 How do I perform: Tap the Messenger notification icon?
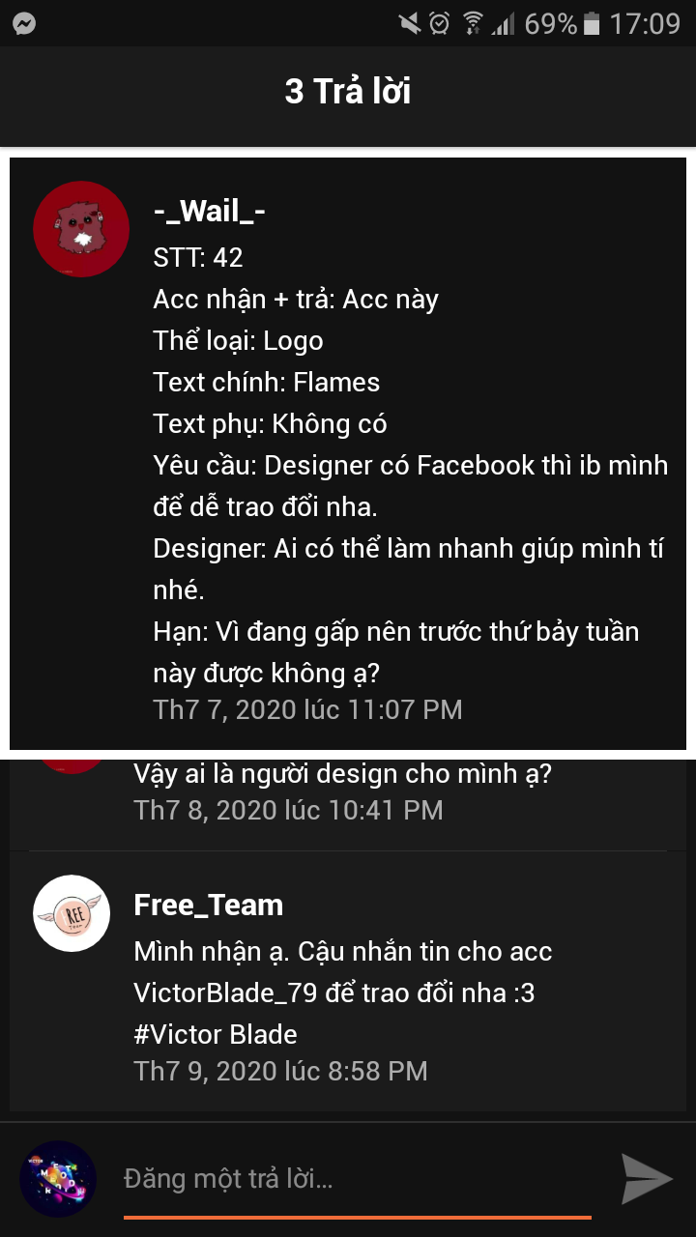(24, 23)
